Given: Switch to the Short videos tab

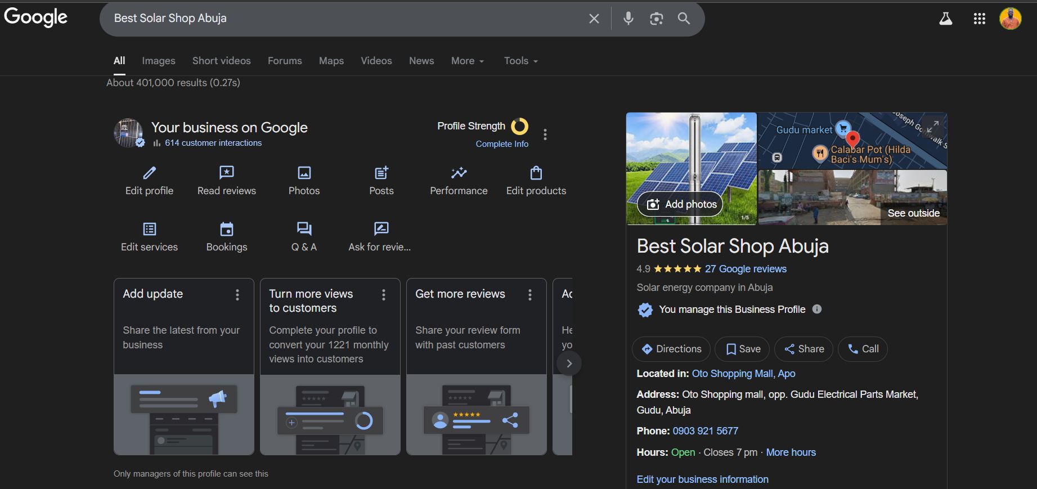Looking at the screenshot, I should point(222,61).
